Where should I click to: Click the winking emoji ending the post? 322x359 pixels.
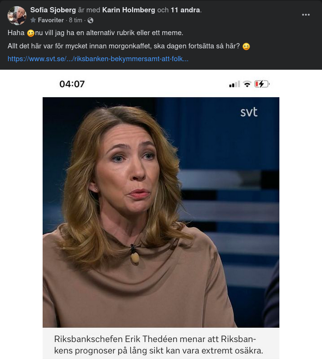[246, 46]
